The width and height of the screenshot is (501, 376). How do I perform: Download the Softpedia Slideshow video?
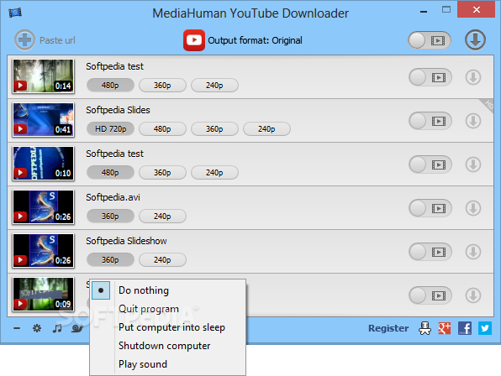tap(473, 252)
